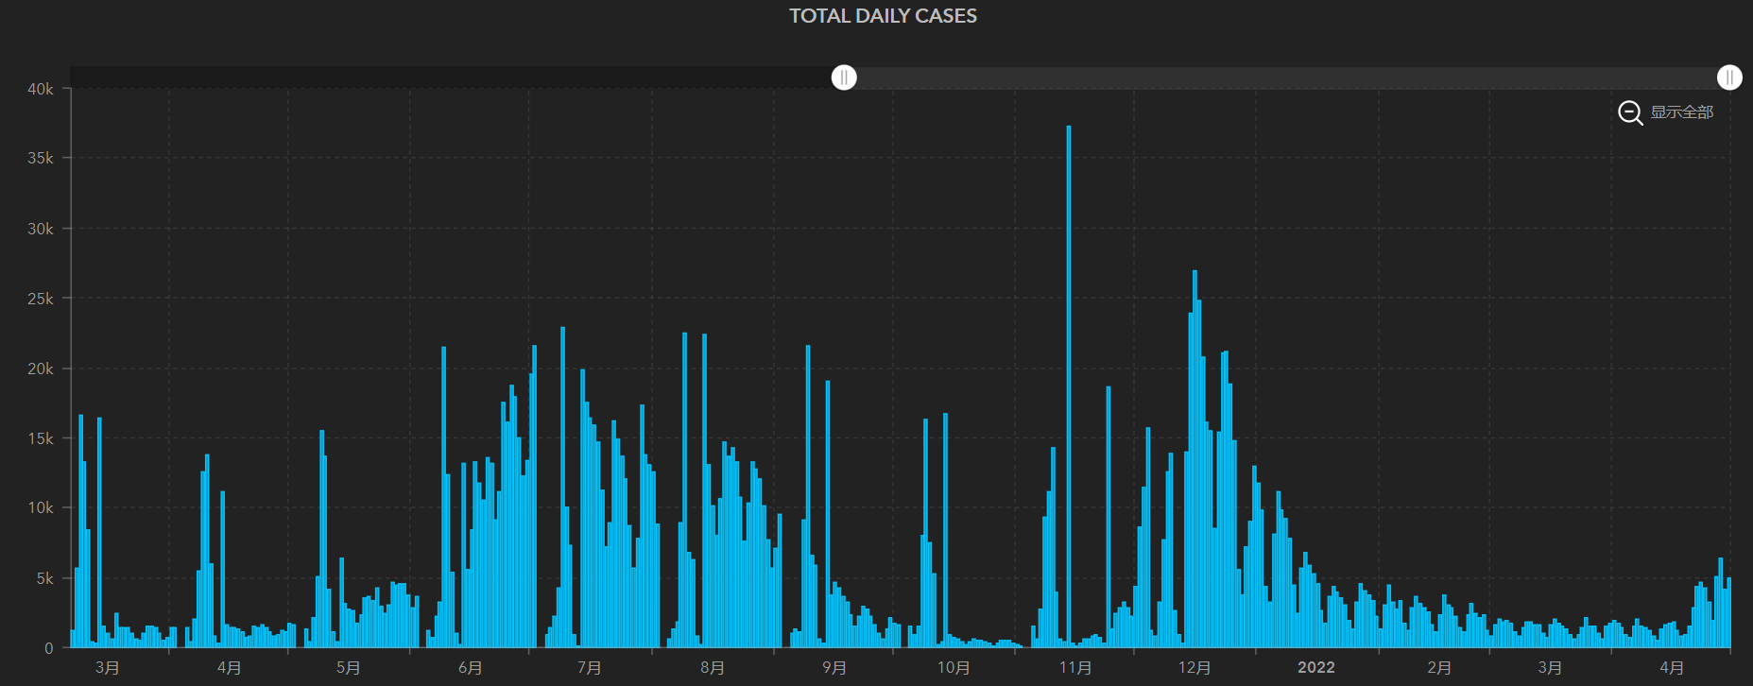
Task: Click the highest December bar near 27k
Action: pyautogui.click(x=1194, y=459)
